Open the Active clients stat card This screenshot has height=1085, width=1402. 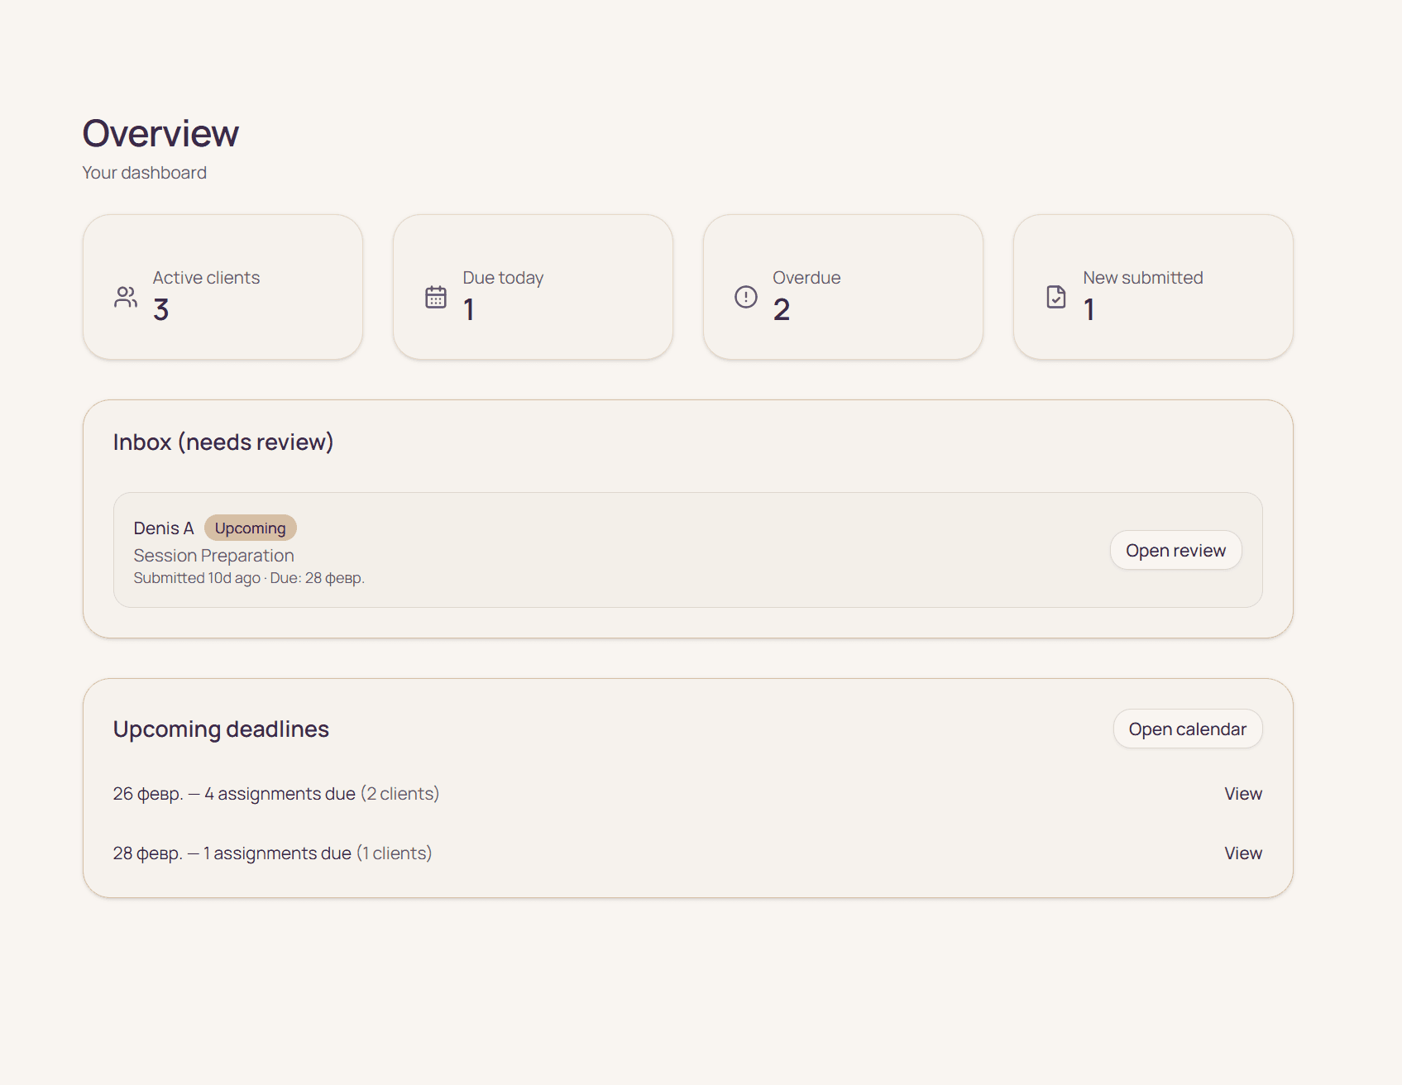point(223,287)
